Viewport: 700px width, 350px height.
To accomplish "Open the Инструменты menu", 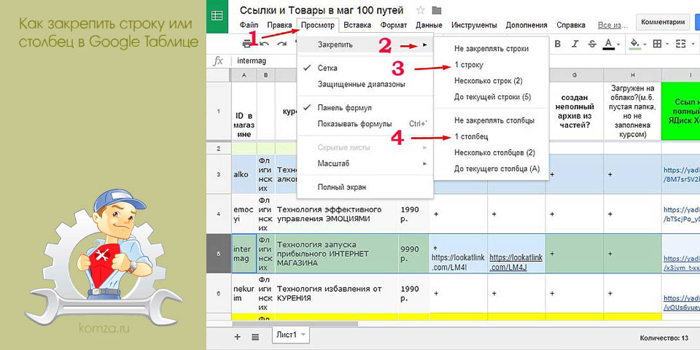I will (x=474, y=25).
